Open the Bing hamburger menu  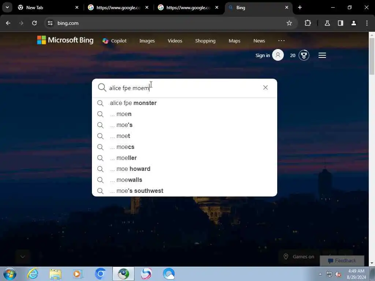pos(322,56)
